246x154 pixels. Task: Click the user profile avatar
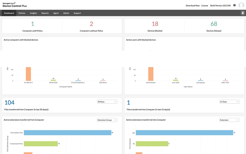click(x=241, y=5)
